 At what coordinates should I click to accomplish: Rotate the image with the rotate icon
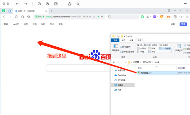tap(70, 4)
